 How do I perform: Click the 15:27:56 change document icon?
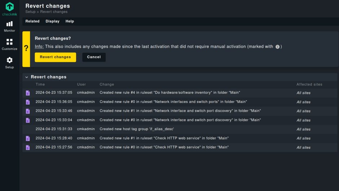pos(28,147)
